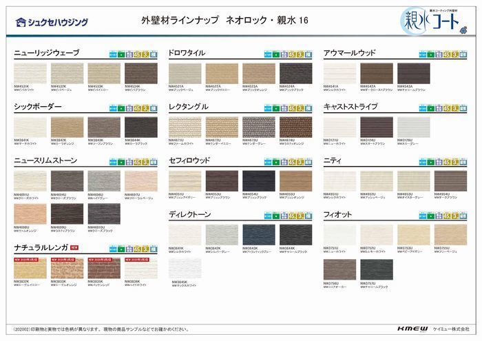Select the dark brown middle swatch in キャストストライプ

[x=377, y=127]
